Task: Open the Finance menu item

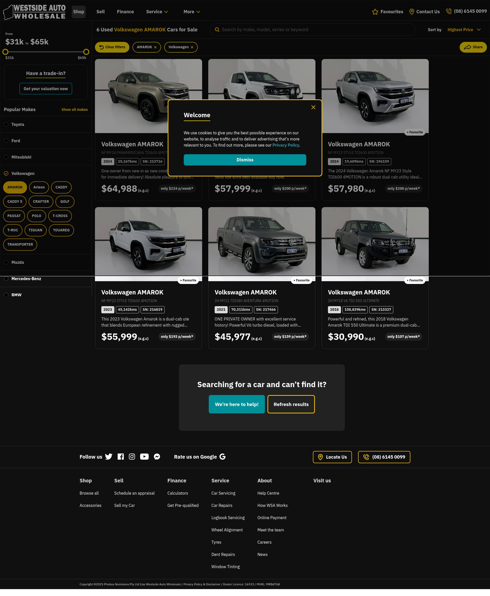Action: [125, 12]
